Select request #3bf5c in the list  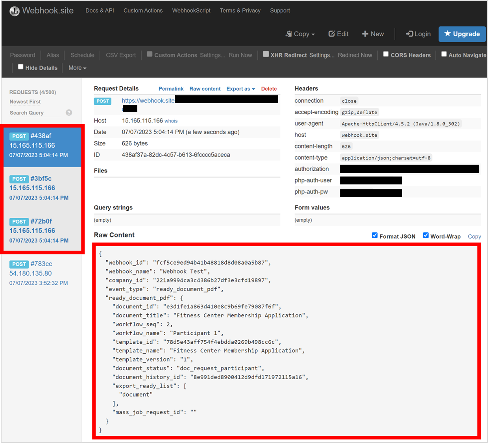[x=42, y=188]
